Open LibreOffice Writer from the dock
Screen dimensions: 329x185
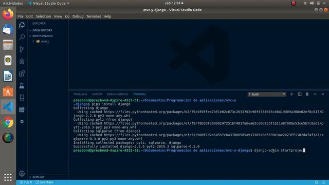(8, 76)
